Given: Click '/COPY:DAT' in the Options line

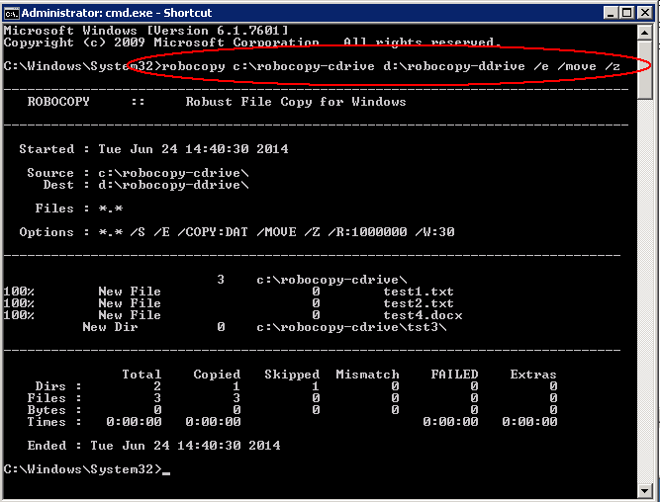Looking at the screenshot, I should 213,232.
